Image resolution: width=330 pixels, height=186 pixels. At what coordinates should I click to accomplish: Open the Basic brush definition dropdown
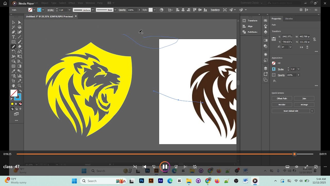tap(115, 10)
